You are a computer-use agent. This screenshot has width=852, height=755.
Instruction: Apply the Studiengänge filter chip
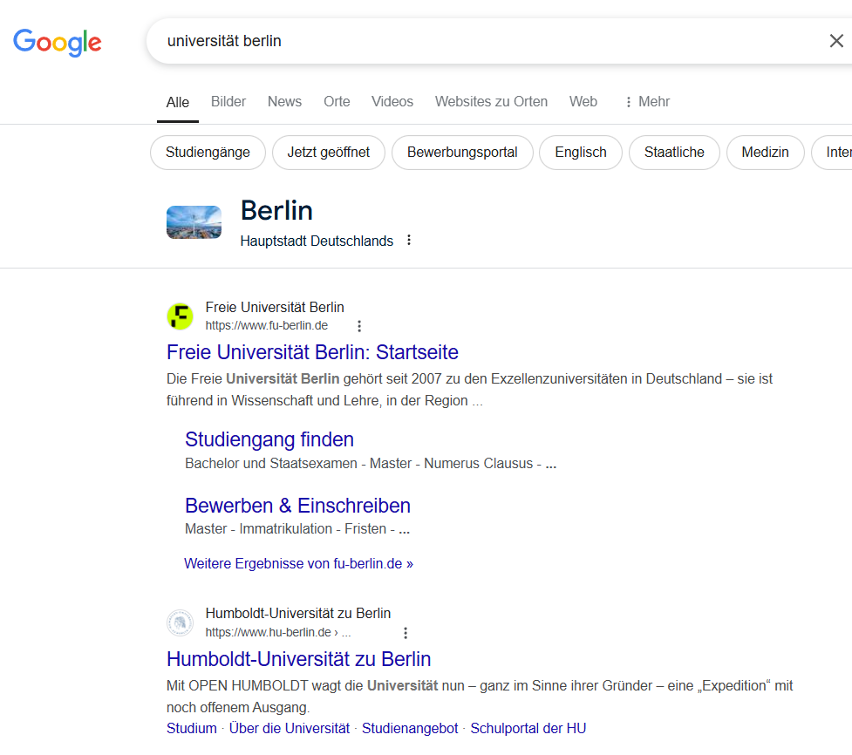[208, 153]
